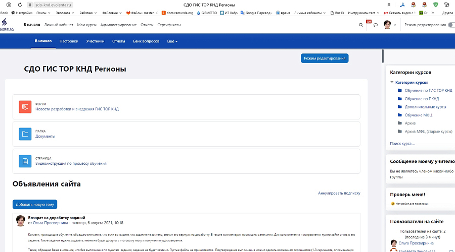Open Обучение по ГИС ТОР КНД category

(x=428, y=90)
